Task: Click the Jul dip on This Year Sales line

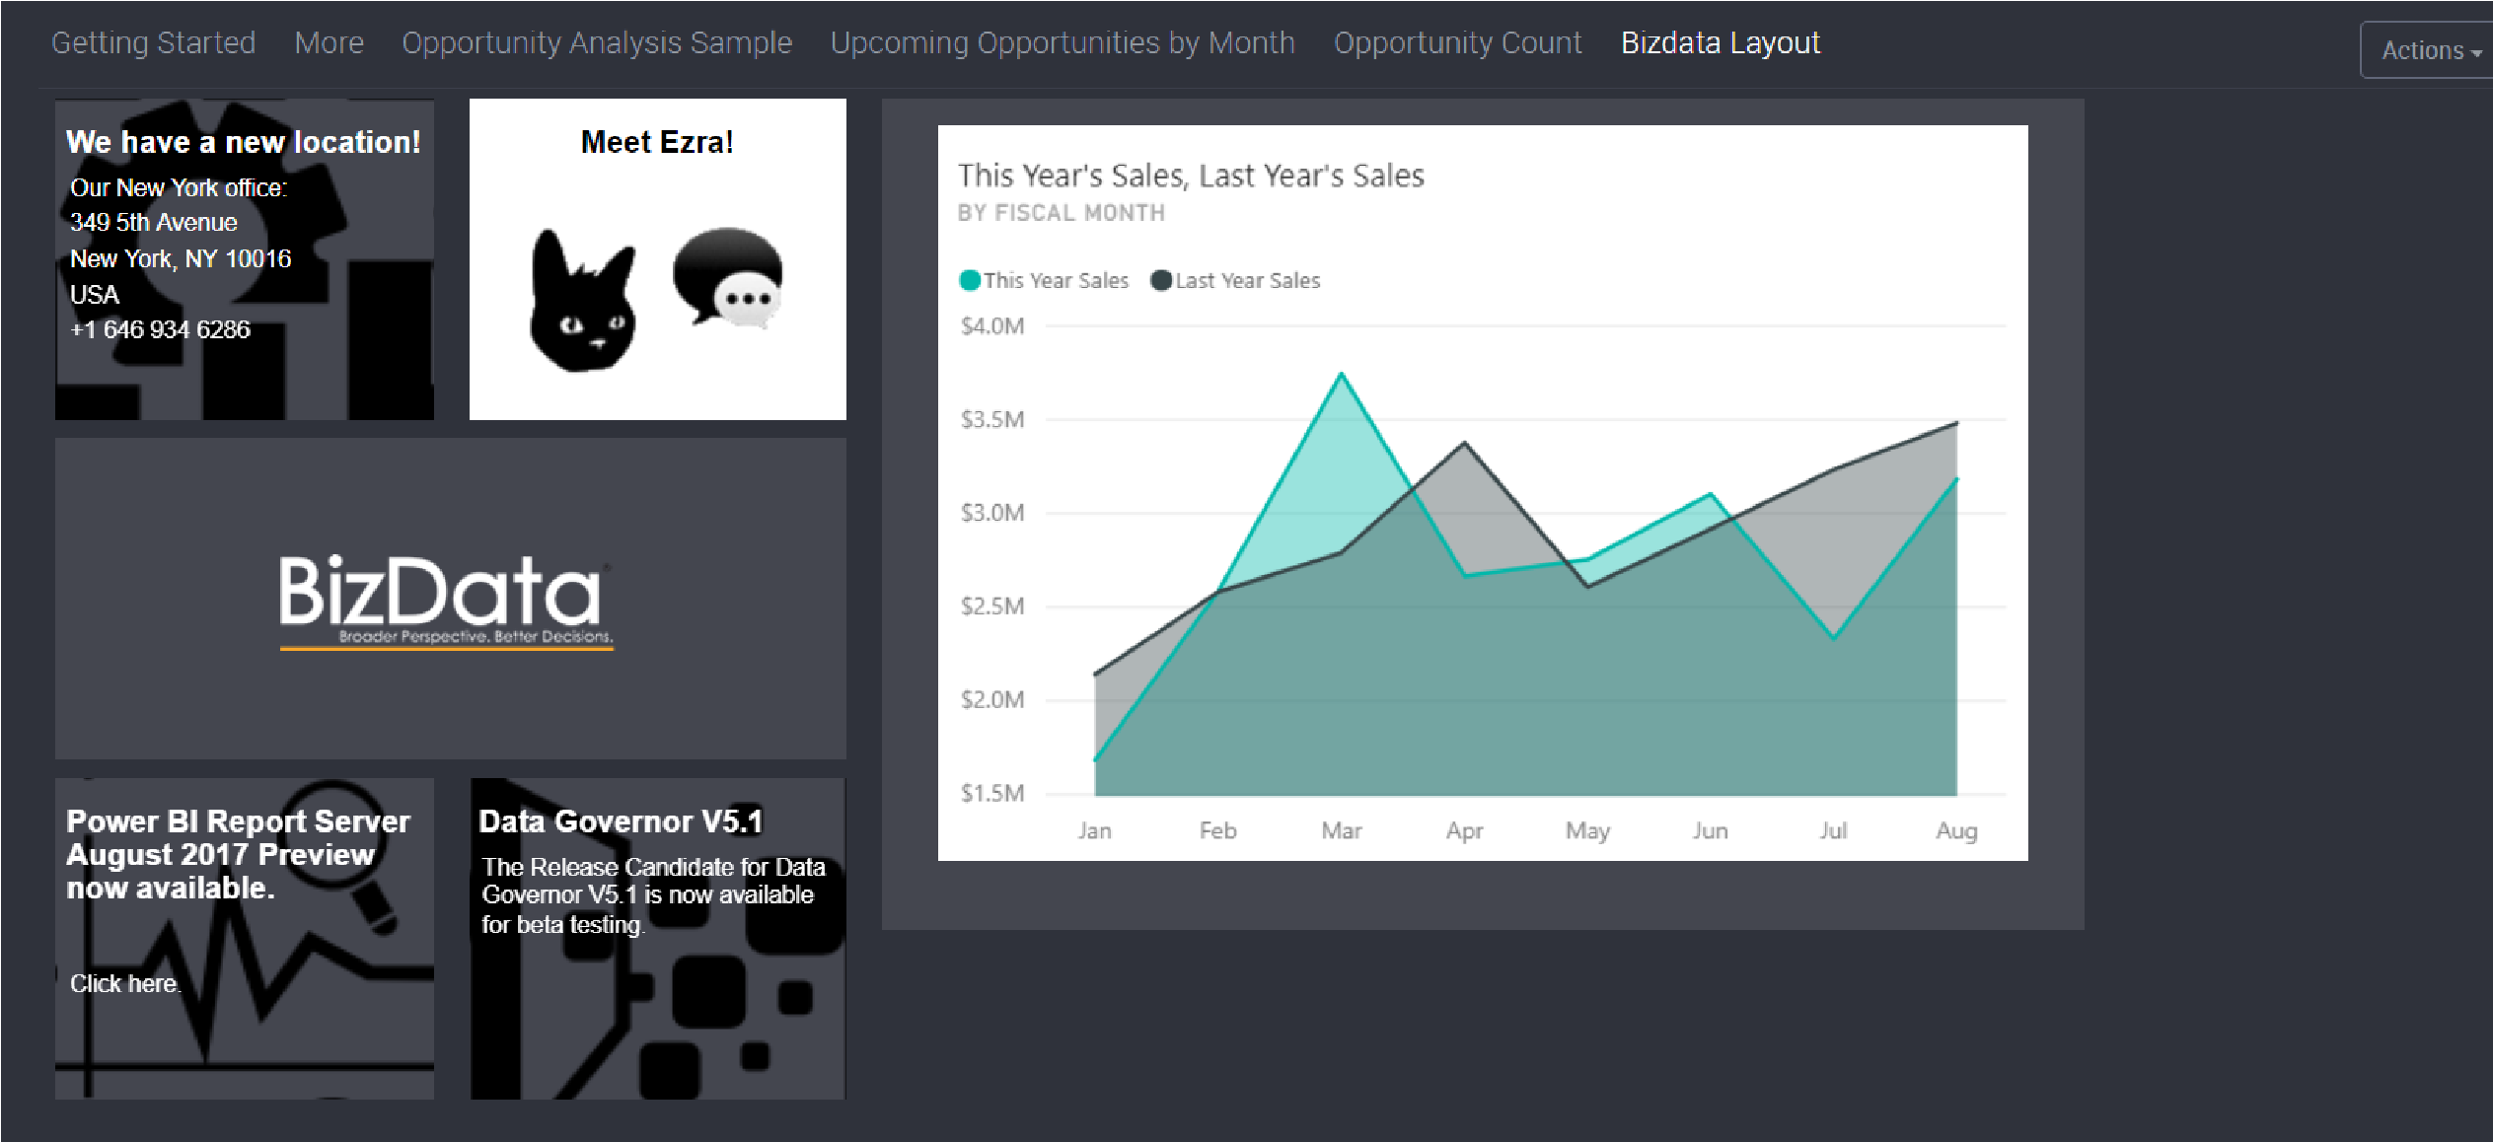Action: coord(1834,638)
